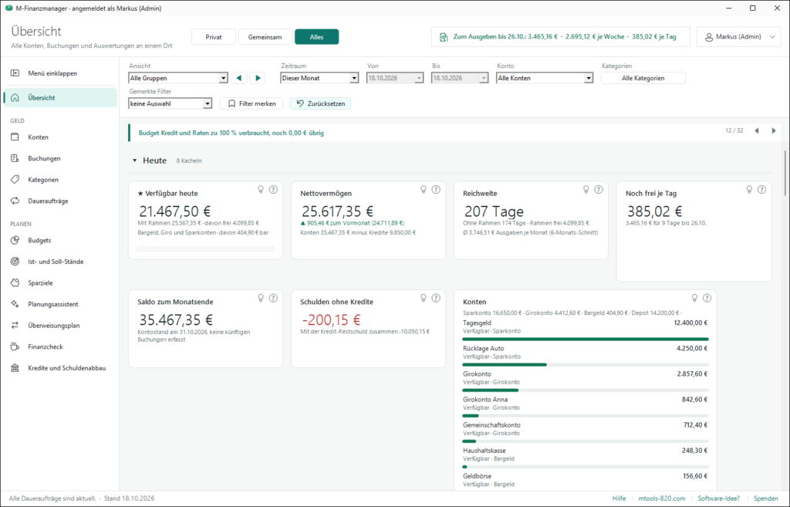790x507 pixels.
Task: Click the Gemeinschaftskonto account row
Action: coord(586,432)
